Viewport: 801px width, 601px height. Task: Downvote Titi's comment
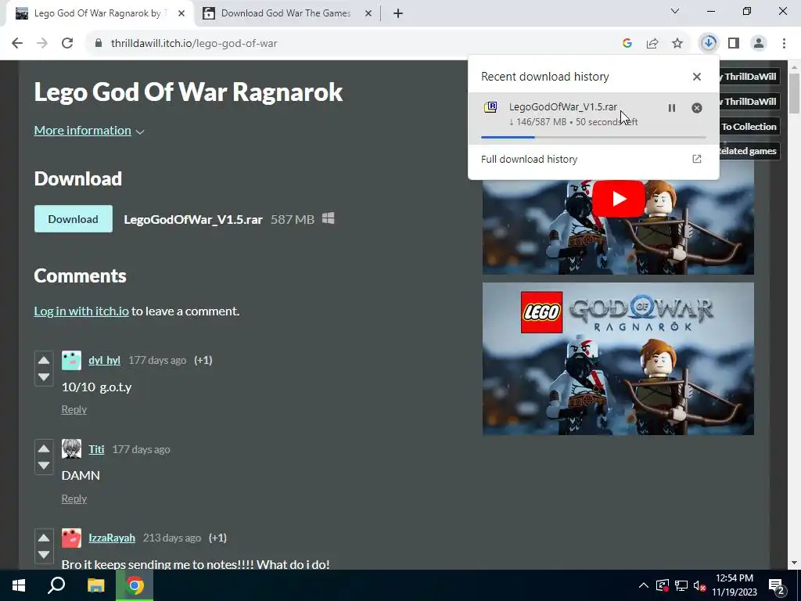[44, 466]
